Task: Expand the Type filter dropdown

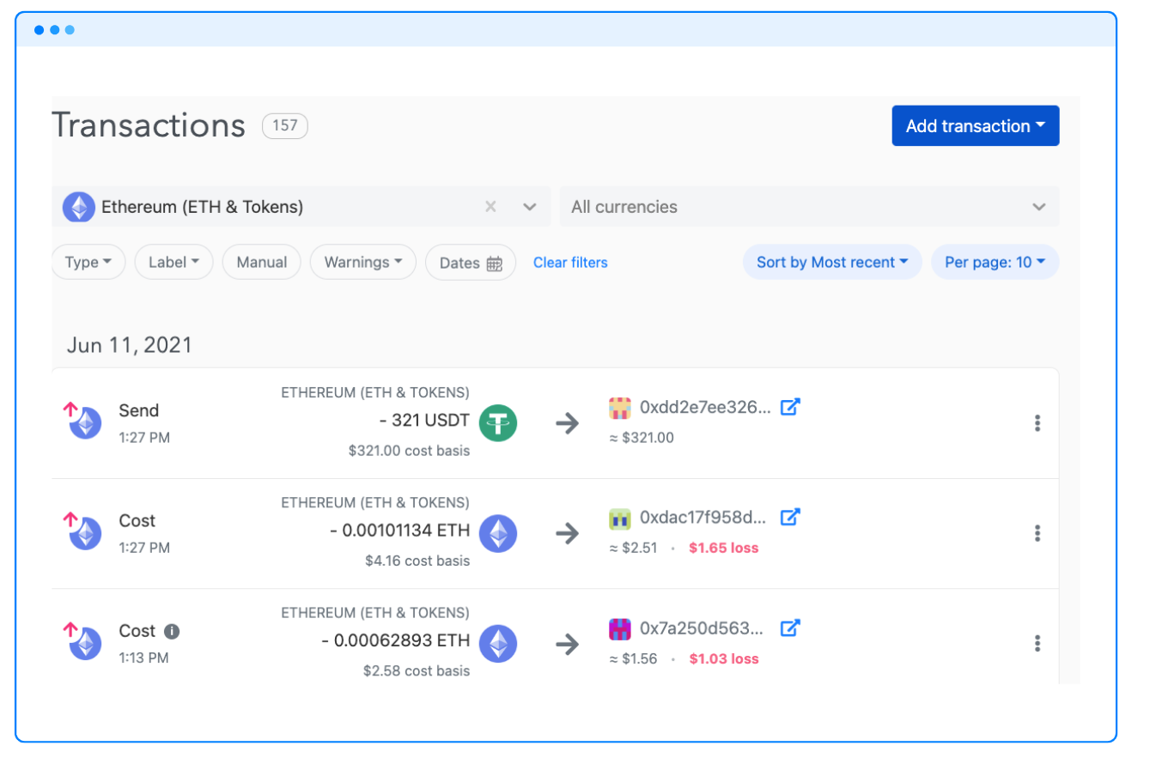Action: pos(88,263)
